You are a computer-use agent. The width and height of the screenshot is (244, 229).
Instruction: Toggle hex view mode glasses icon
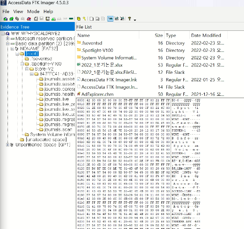122,19
